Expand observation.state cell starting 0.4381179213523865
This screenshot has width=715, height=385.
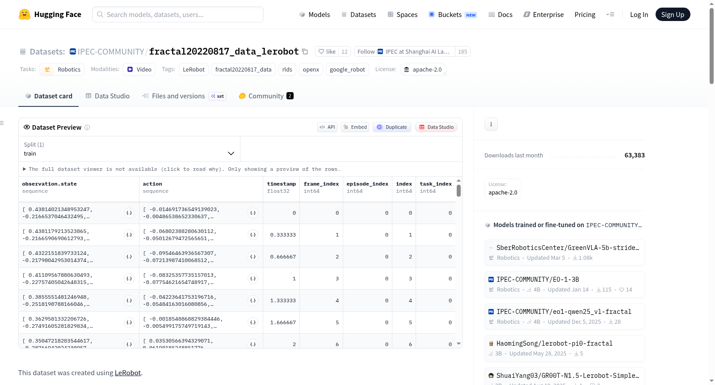point(129,235)
